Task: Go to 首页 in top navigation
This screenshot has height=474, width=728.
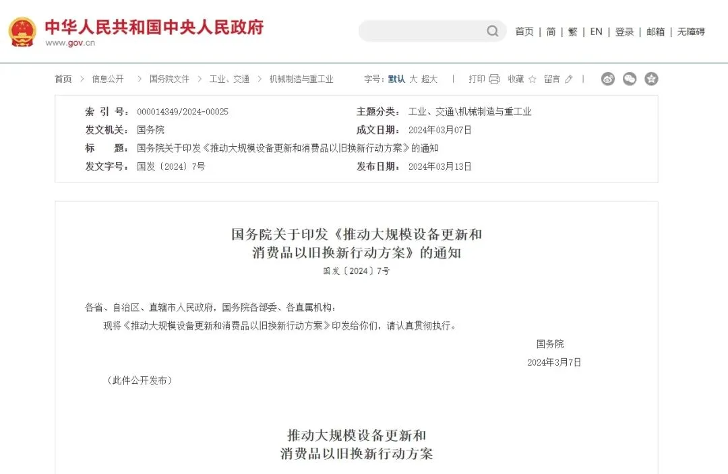Action: tap(524, 32)
